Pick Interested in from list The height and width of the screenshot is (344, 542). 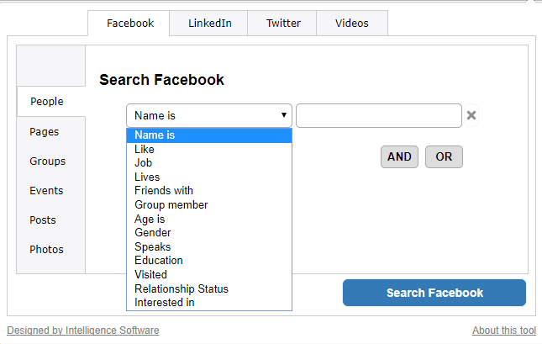pos(209,303)
